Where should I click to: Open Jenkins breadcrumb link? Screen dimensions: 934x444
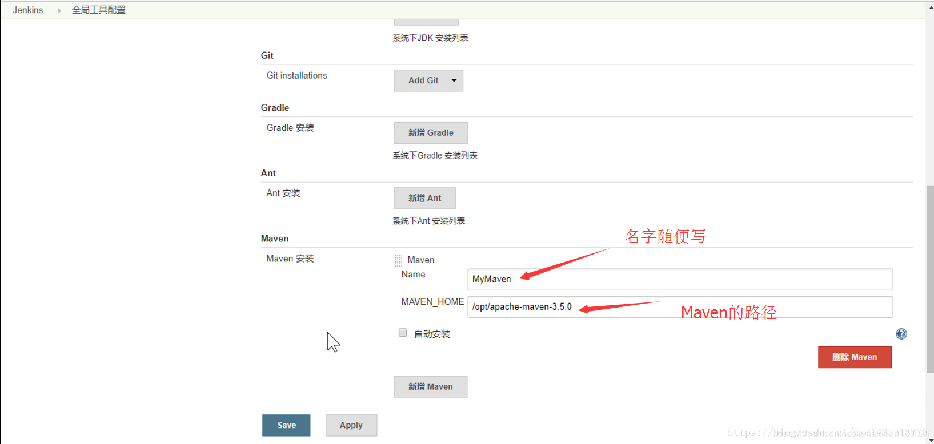[28, 10]
